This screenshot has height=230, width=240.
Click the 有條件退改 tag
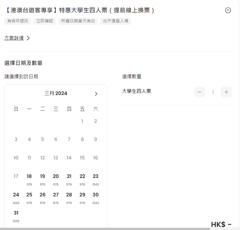tap(18, 21)
